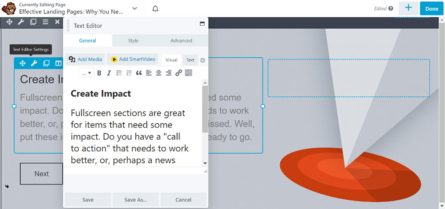This screenshot has height=209, width=445.
Task: Click the Save button
Action: tap(88, 200)
